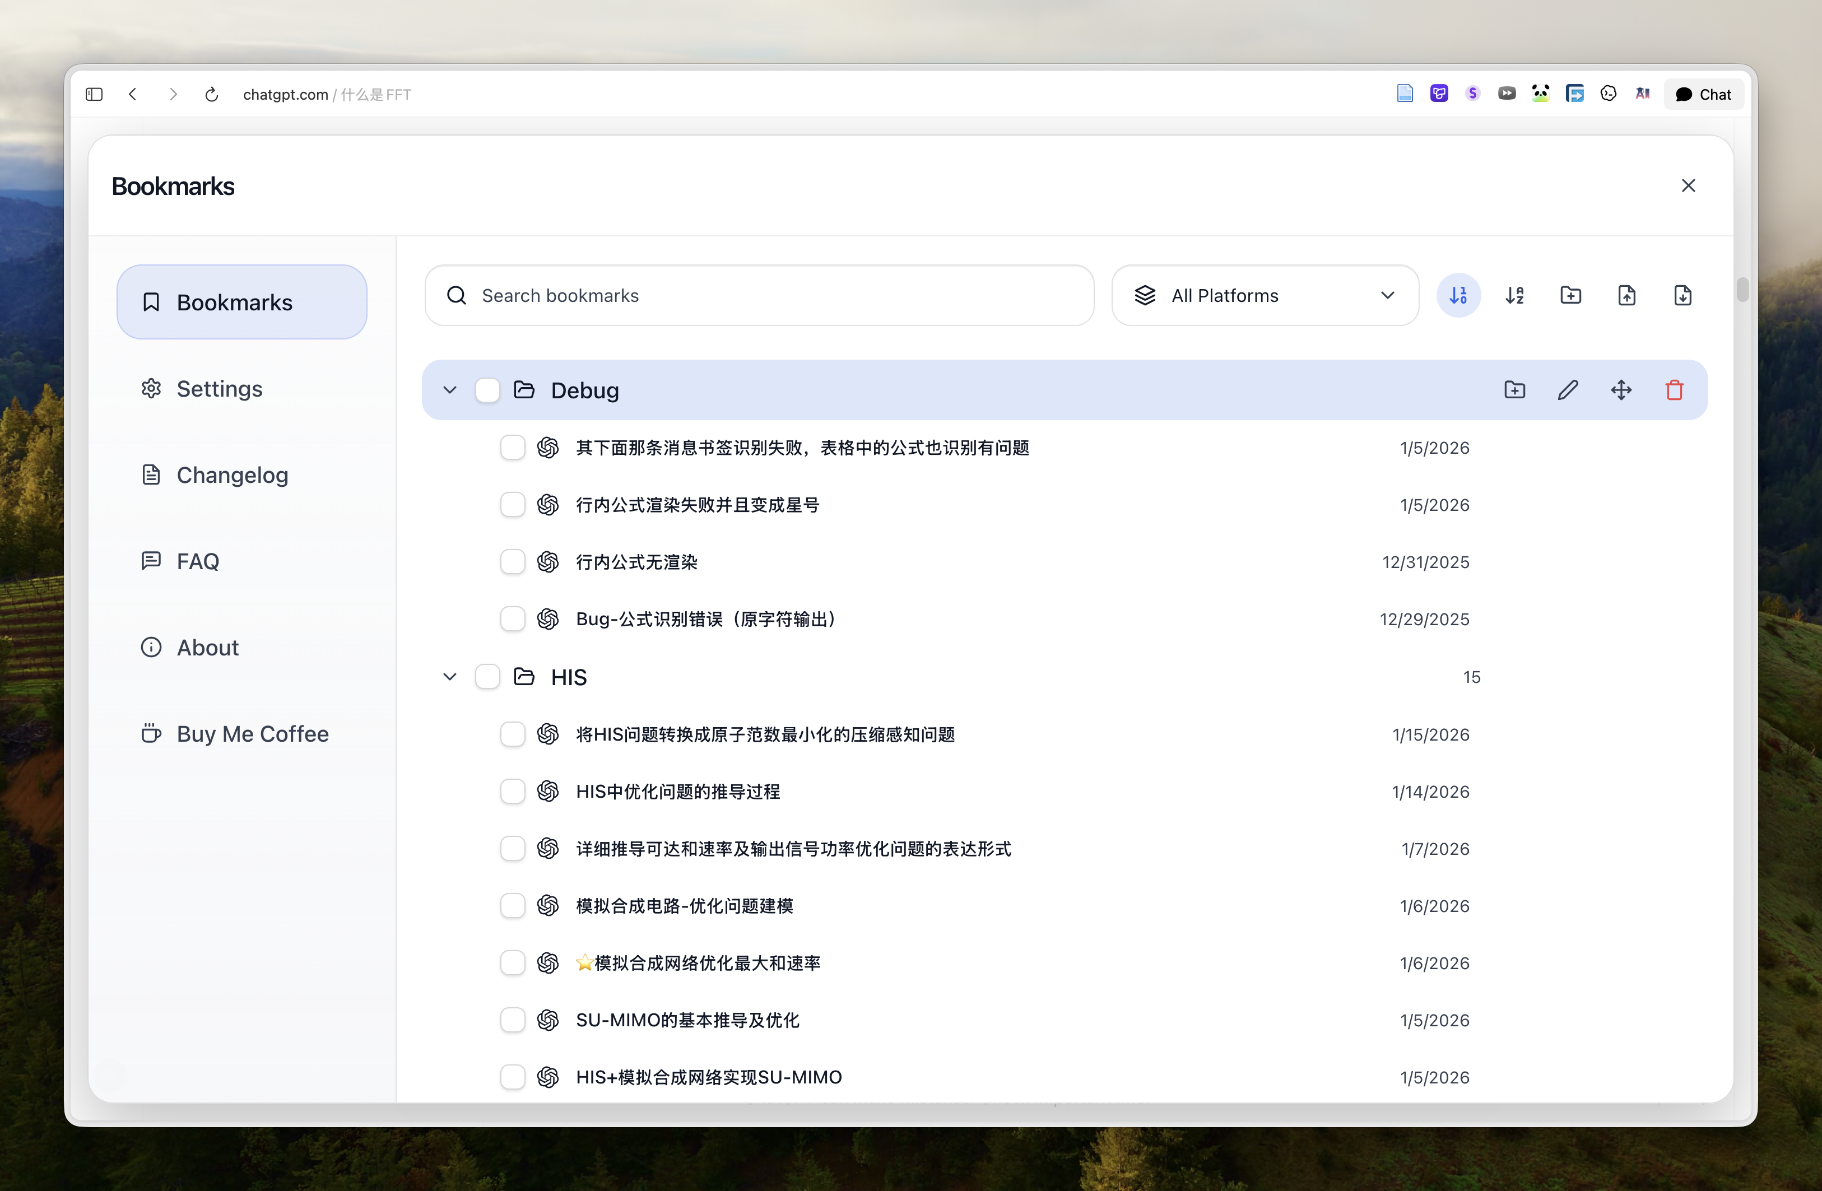Screen dimensions: 1822x1191
Task: Open the All Platforms dropdown
Action: coord(1265,295)
